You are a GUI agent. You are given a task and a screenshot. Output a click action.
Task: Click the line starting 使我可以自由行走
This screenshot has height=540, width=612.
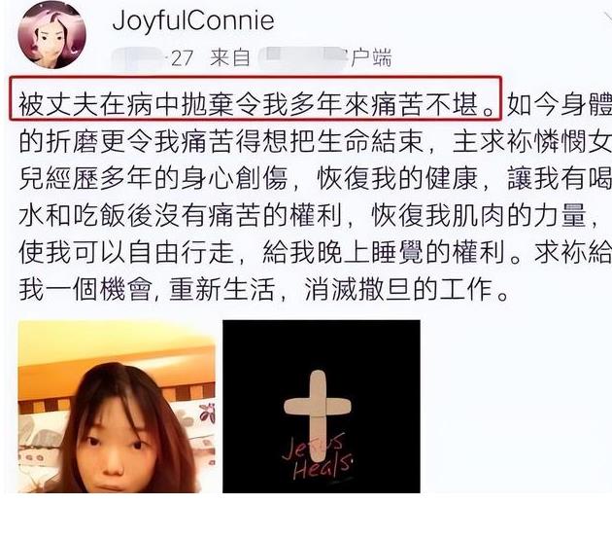315,252
